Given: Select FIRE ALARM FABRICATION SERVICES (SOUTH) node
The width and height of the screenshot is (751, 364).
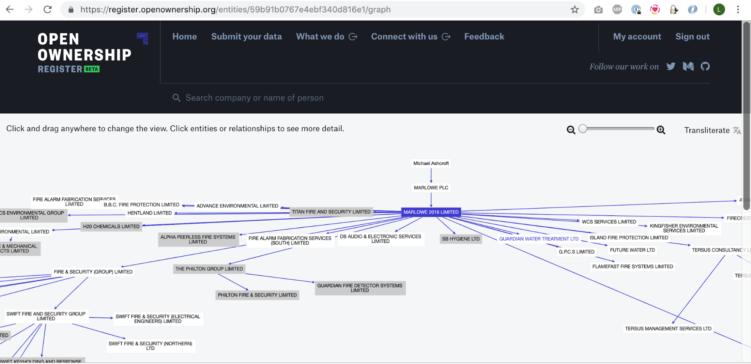Looking at the screenshot, I should click(290, 241).
